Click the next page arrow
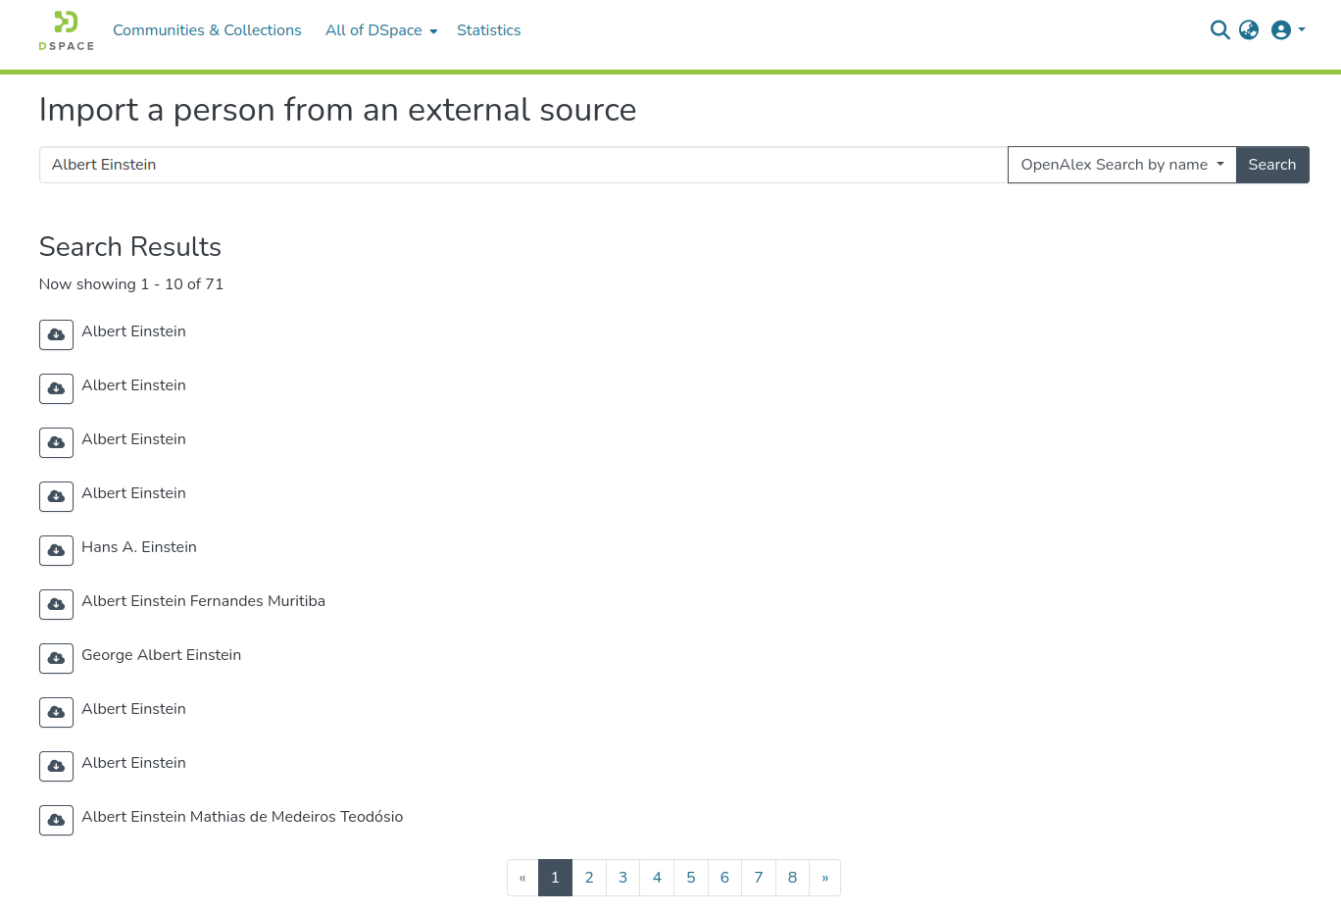 [x=825, y=878]
